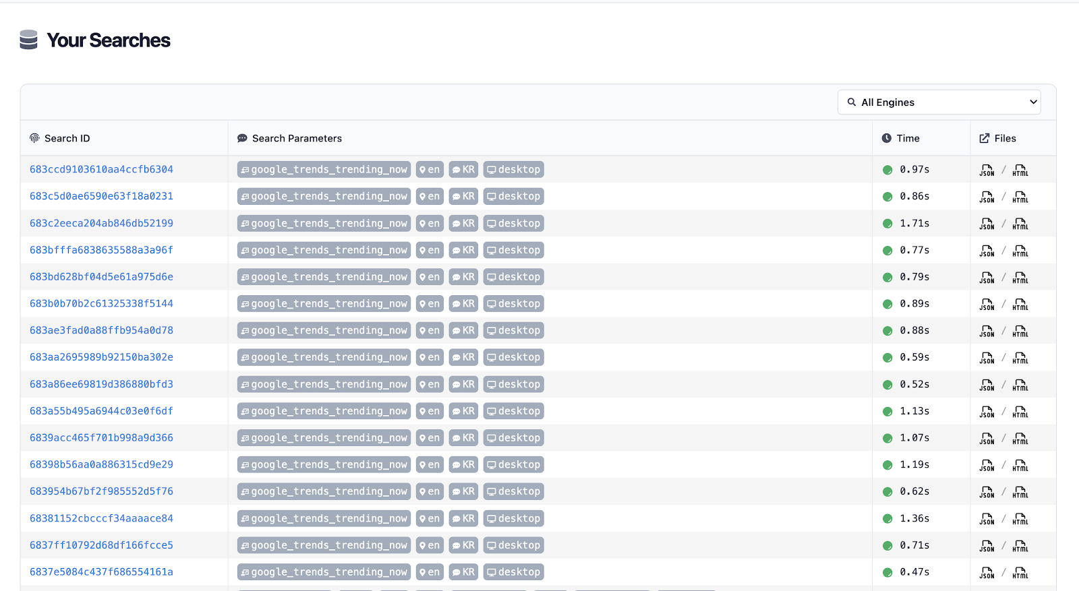This screenshot has height=591, width=1079.
Task: Download JSON file for search 683c2eeca204ab846db52199
Action: [x=987, y=224]
